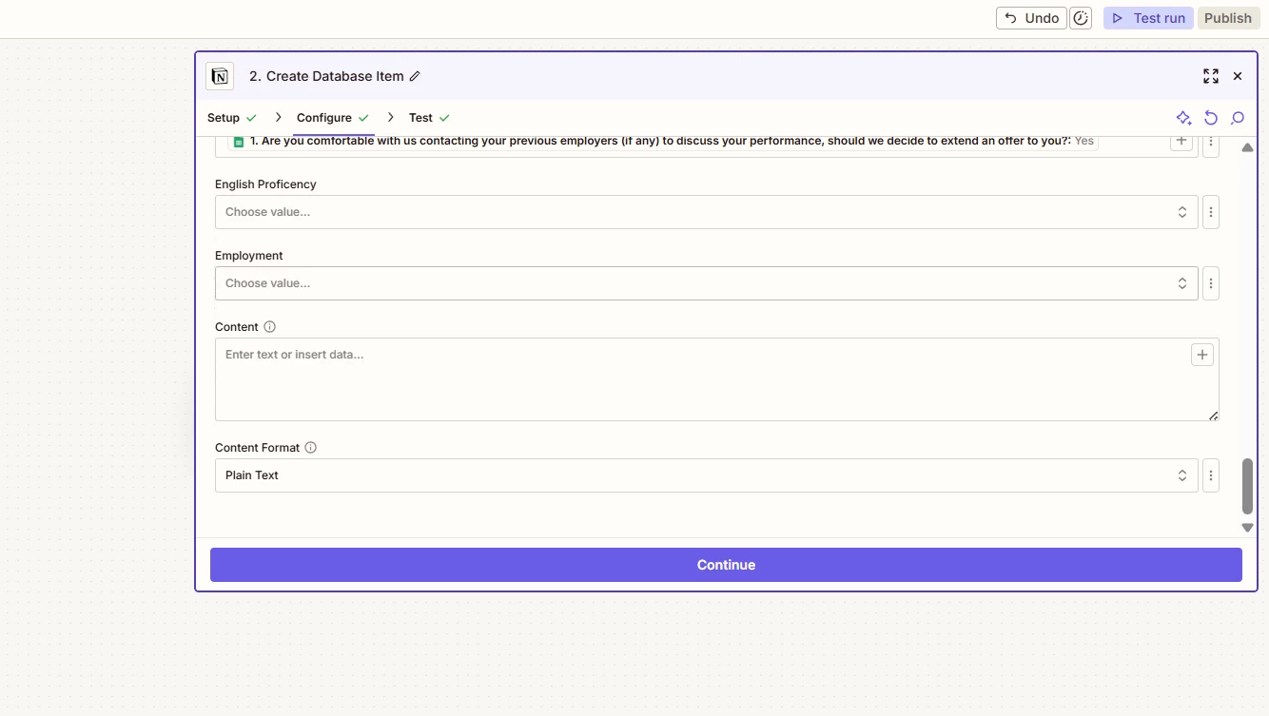Open the search fields magnifier icon
This screenshot has height=716, width=1269.
click(1238, 118)
